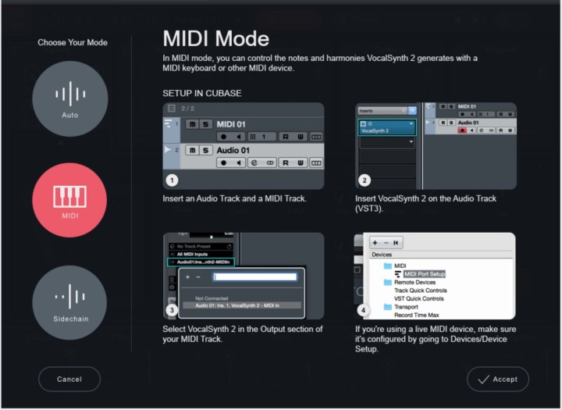
Task: Mute the MIDI 01 track in step 1 image
Action: pyautogui.click(x=193, y=124)
